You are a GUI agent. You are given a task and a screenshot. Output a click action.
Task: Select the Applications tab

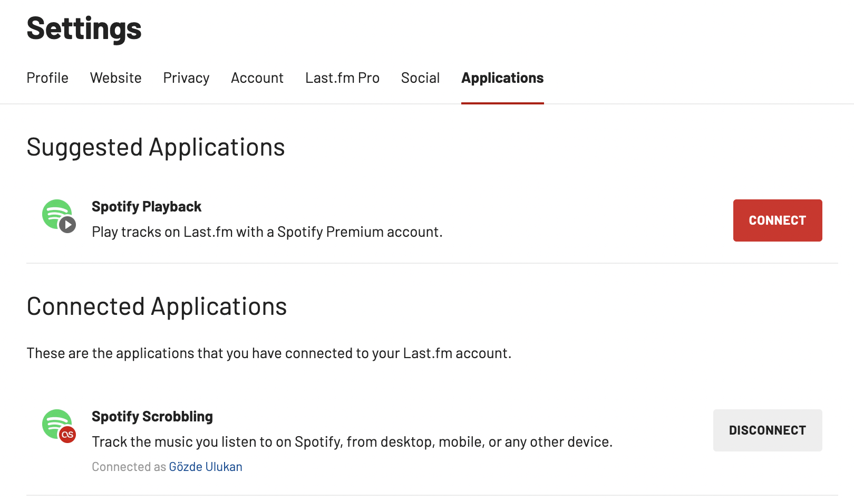point(502,78)
